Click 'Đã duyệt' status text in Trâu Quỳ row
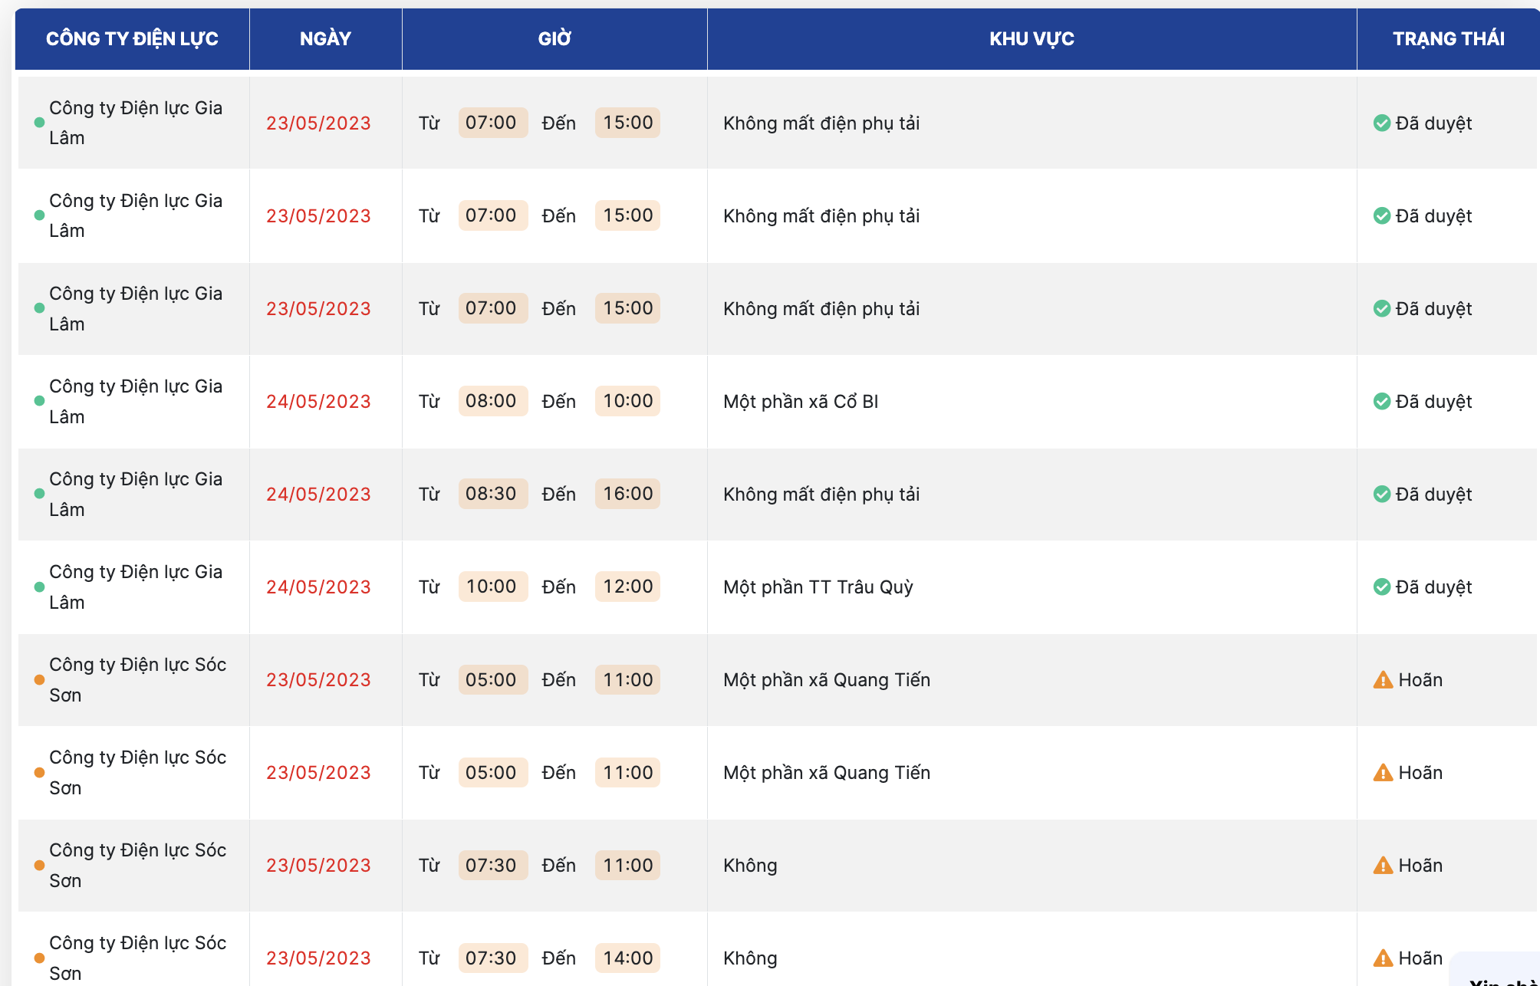 [1433, 587]
